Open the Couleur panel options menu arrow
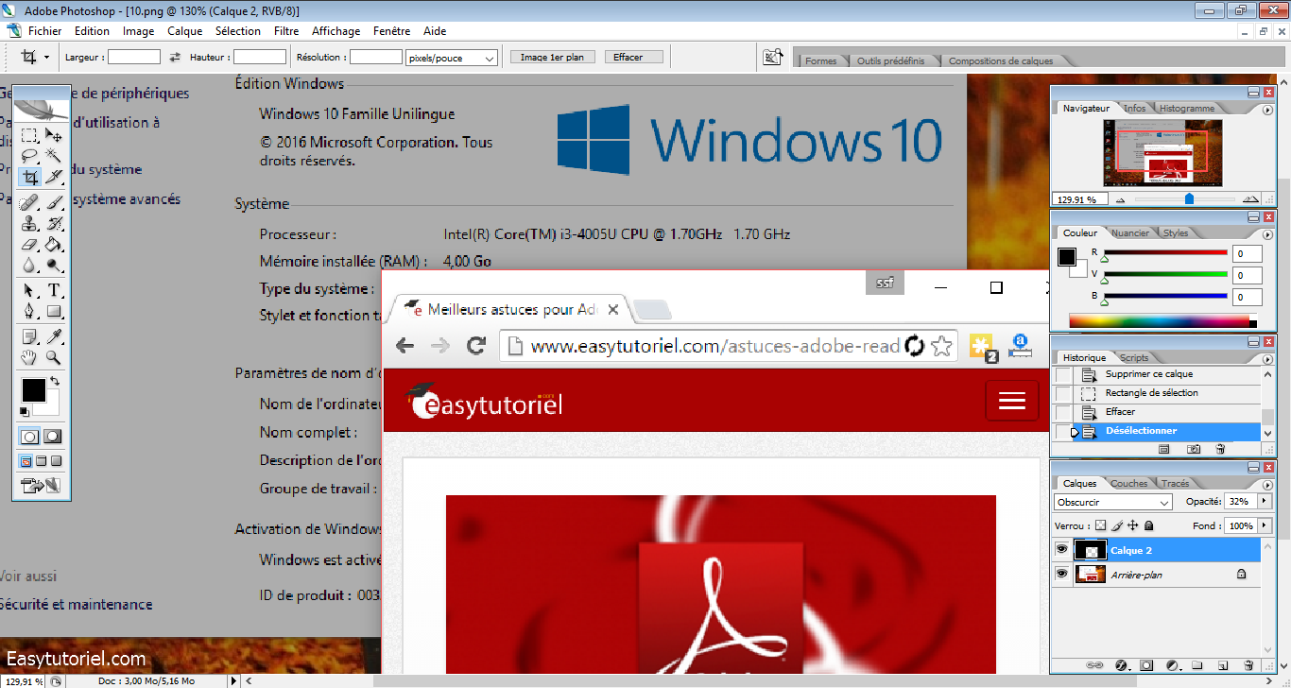 (1266, 233)
